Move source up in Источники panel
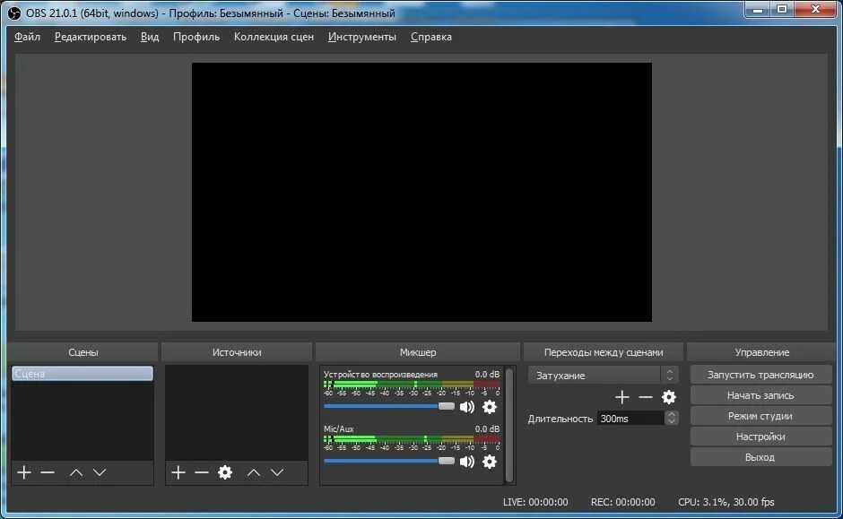 tap(253, 472)
